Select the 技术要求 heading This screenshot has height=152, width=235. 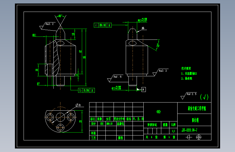point(186,68)
